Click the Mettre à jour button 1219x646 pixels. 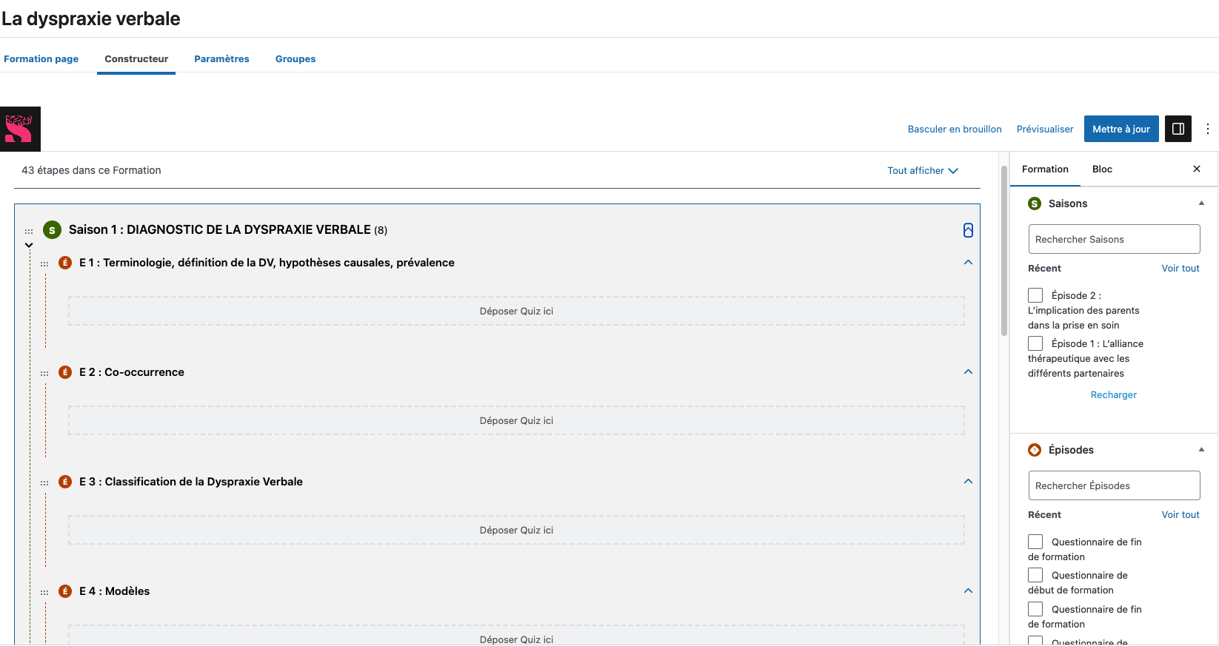1121,129
